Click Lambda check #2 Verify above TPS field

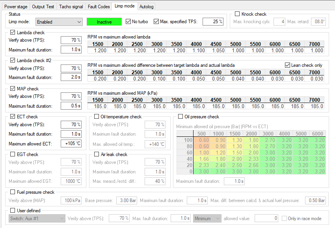point(71,68)
